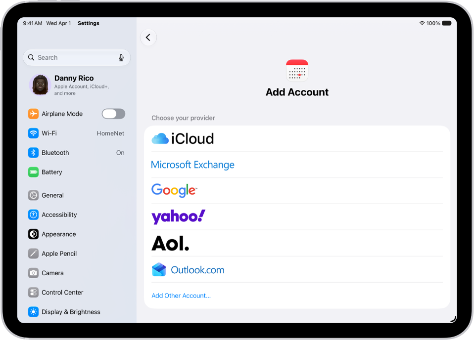Screen dimensions: 475x341
Task: Open Danny Rico's avatar picture
Action: [40, 85]
